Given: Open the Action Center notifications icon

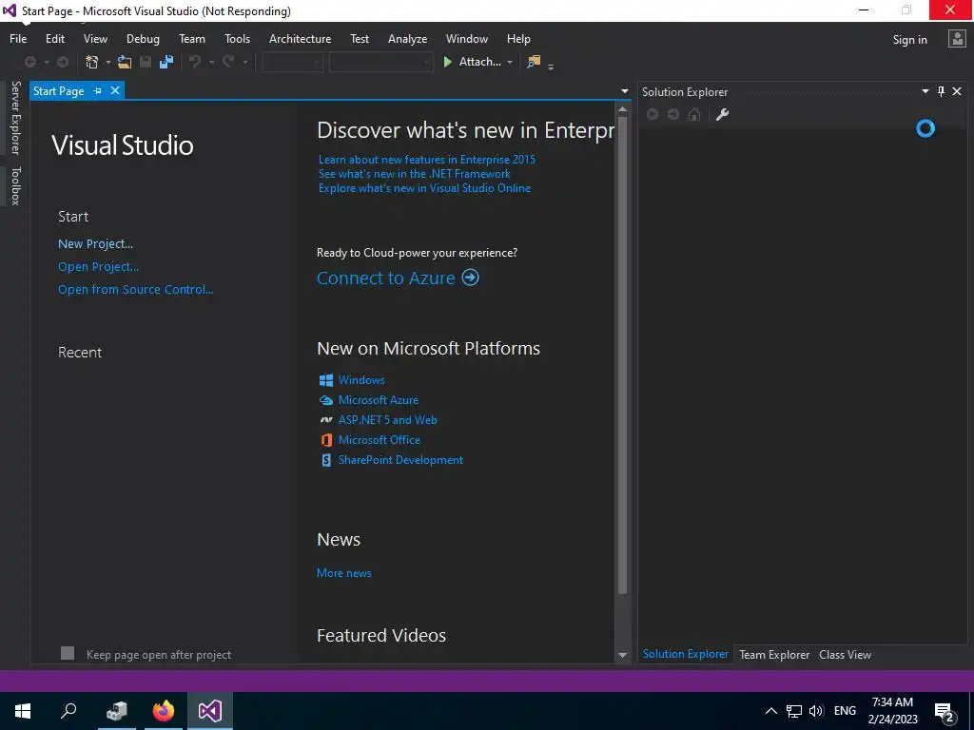Looking at the screenshot, I should [945, 711].
